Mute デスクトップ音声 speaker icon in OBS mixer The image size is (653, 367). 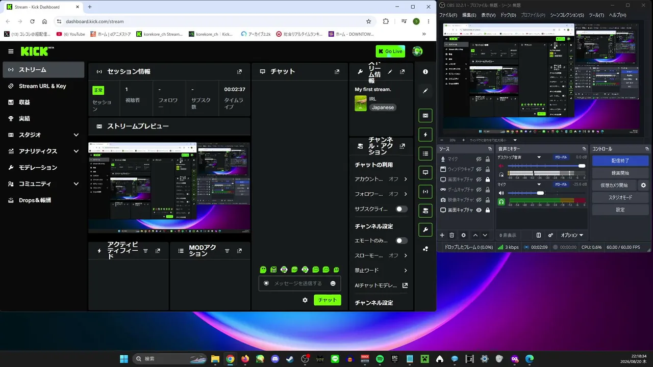[x=501, y=166]
